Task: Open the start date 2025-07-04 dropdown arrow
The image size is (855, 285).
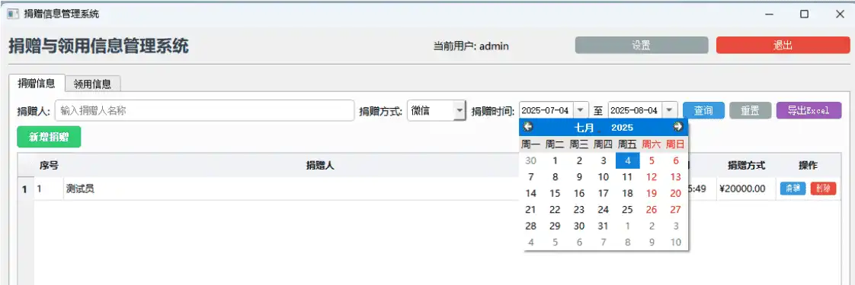Action: pyautogui.click(x=580, y=110)
